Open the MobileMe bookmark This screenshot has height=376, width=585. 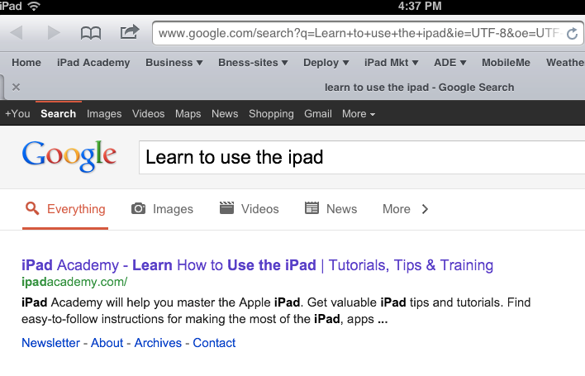(x=506, y=63)
